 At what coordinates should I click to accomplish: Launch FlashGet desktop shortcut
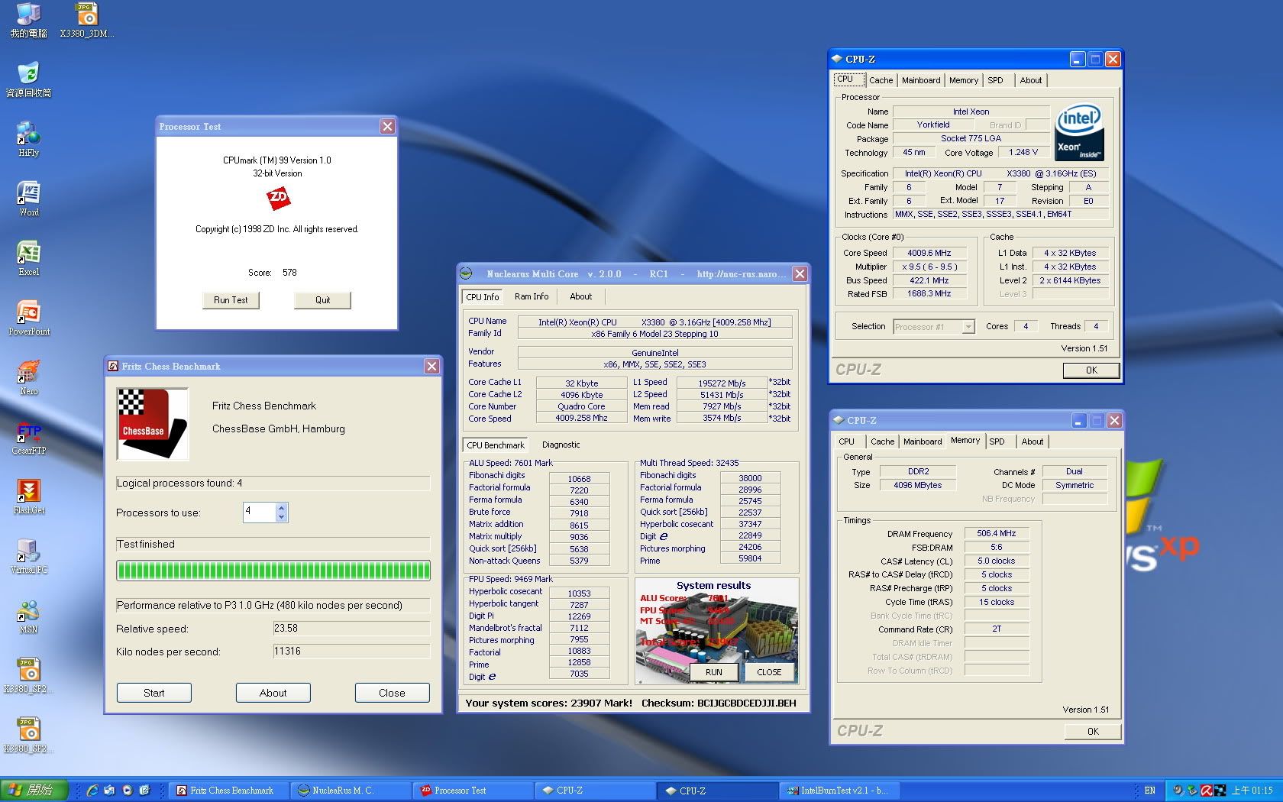[x=28, y=496]
